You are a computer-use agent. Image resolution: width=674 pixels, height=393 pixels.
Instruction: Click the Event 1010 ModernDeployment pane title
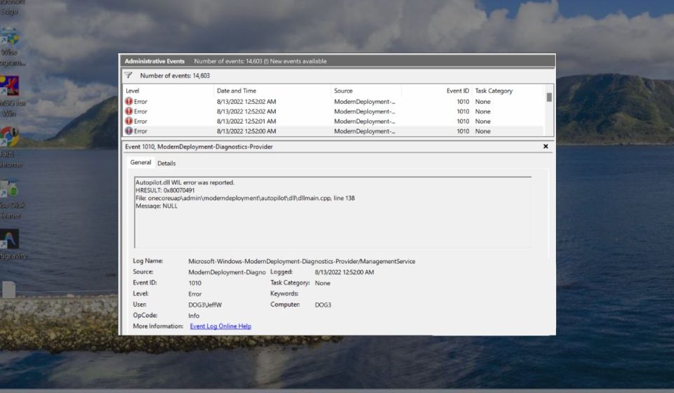coord(199,147)
